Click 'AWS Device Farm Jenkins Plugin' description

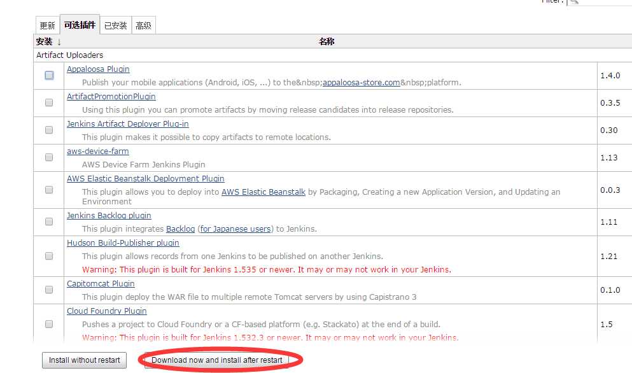point(143,164)
